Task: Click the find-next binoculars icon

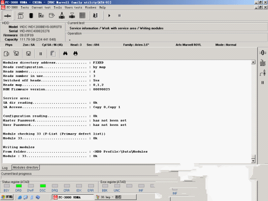Action: 76,53
